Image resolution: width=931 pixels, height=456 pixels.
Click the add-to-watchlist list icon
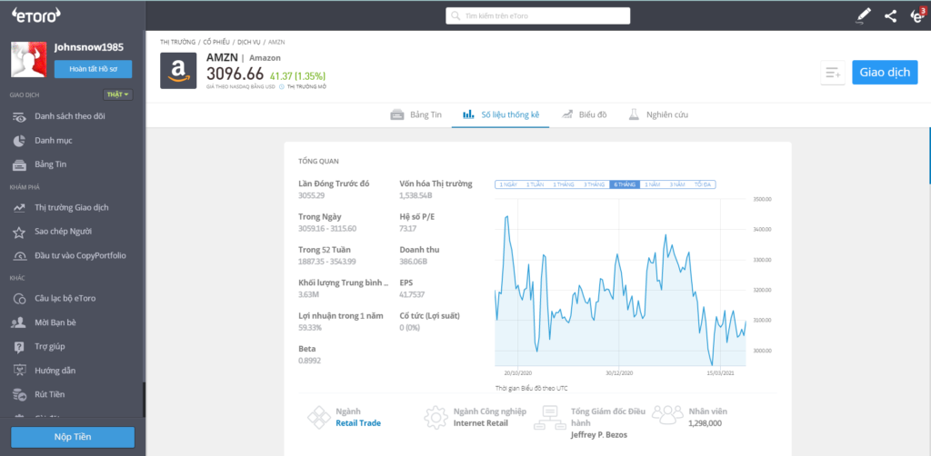[x=833, y=73]
